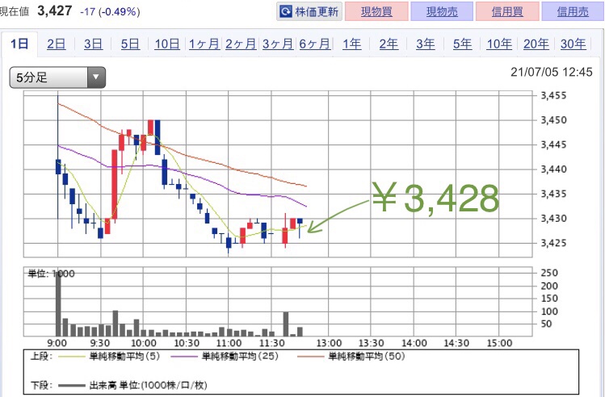Click the 株価更新 refresh button
This screenshot has height=397, width=605.
click(x=309, y=11)
